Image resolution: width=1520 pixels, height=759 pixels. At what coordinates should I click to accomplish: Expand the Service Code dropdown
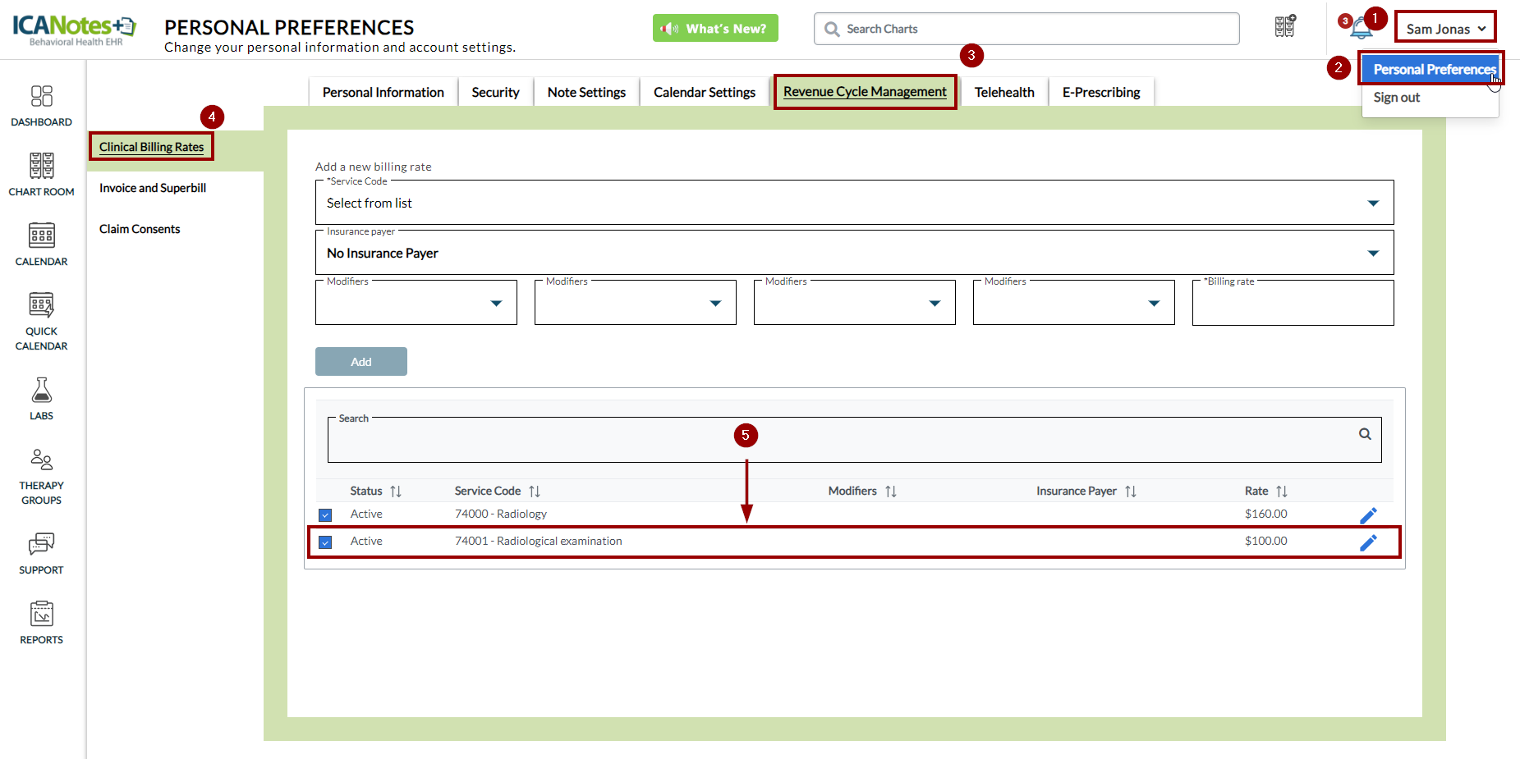pos(1372,203)
